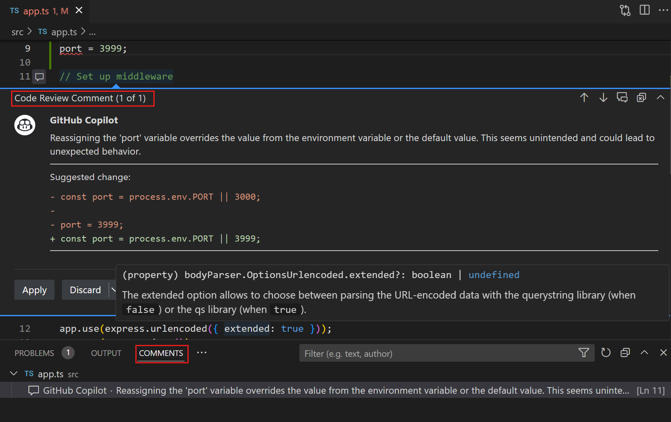Screen dimensions: 671x422
Task: Discard the Copilot suggestion
Action: click(x=85, y=290)
